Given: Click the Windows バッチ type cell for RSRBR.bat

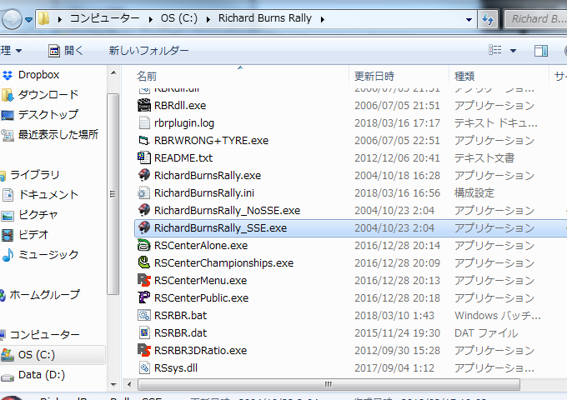Looking at the screenshot, I should pos(498,316).
